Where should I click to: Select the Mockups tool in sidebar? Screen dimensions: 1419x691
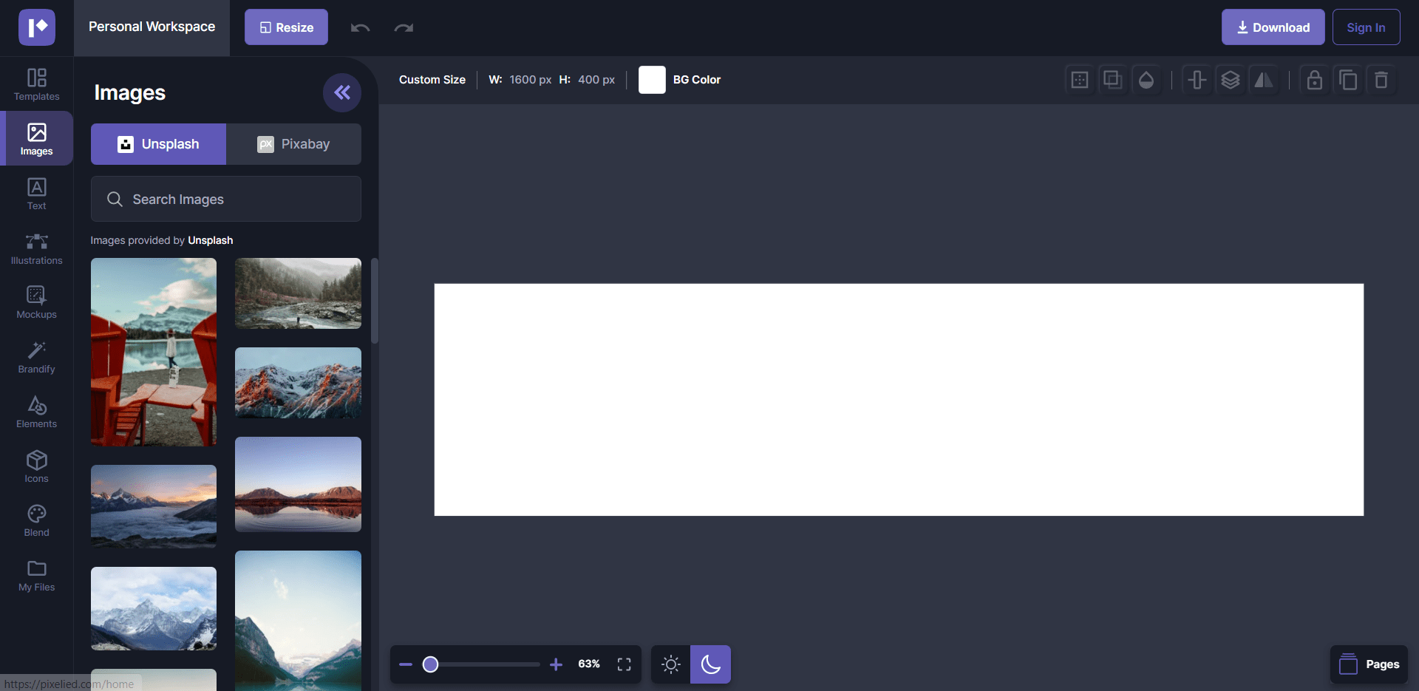click(36, 303)
